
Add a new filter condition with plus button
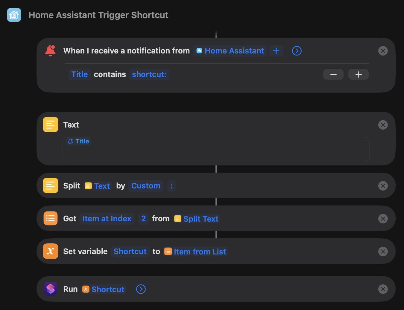point(359,74)
